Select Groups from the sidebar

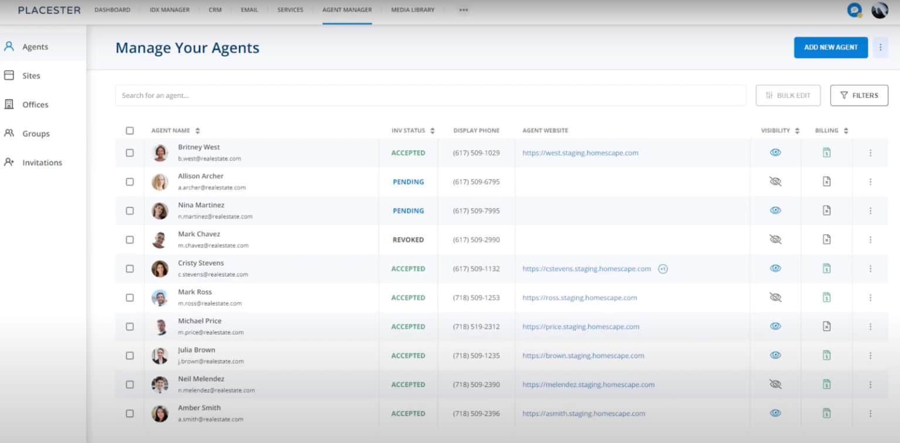[35, 134]
